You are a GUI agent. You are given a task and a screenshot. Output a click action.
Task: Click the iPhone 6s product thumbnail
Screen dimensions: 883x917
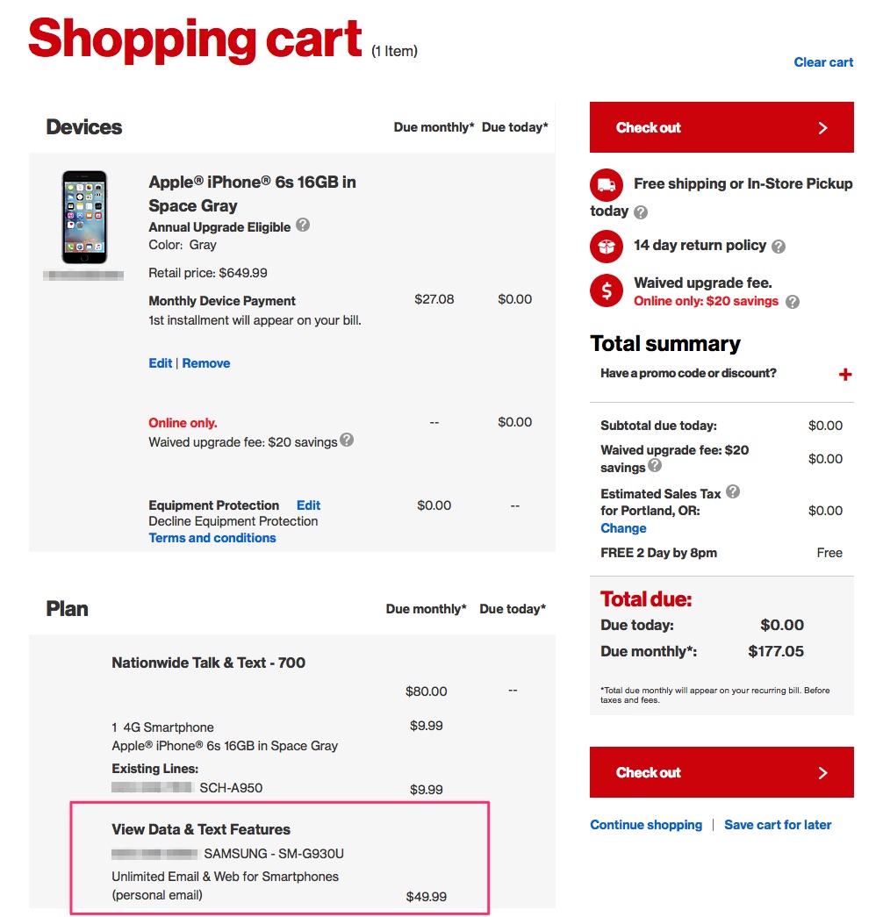click(84, 217)
